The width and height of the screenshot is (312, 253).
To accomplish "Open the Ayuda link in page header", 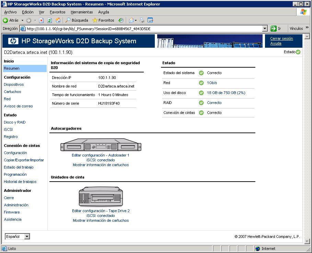I will [x=276, y=43].
